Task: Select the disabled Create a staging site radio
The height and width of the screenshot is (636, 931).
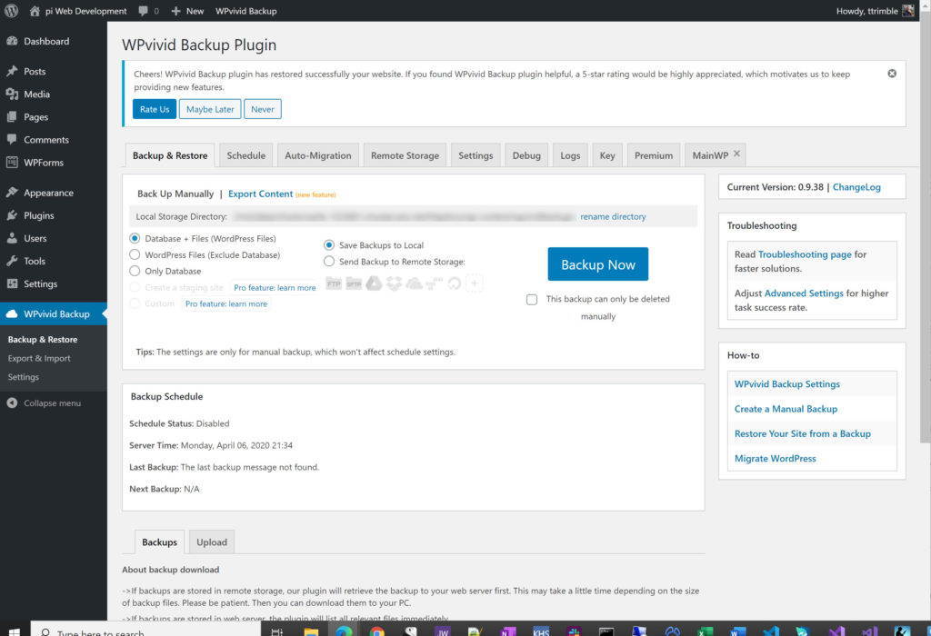Action: tap(135, 287)
